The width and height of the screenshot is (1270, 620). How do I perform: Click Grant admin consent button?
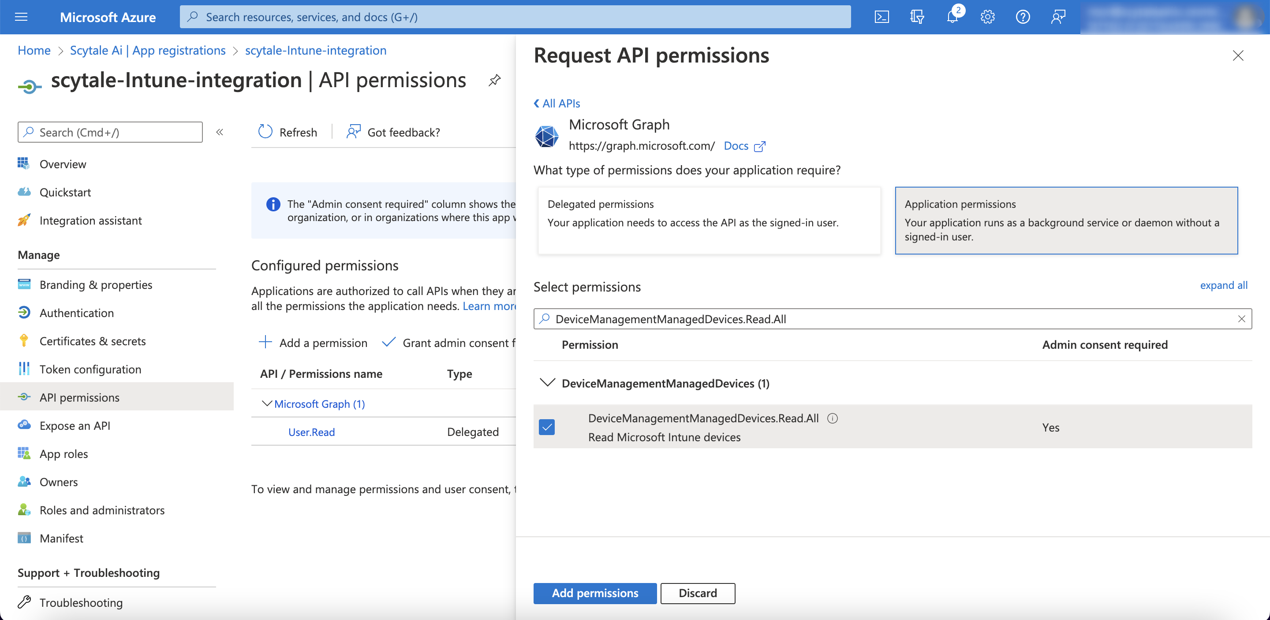[449, 343]
